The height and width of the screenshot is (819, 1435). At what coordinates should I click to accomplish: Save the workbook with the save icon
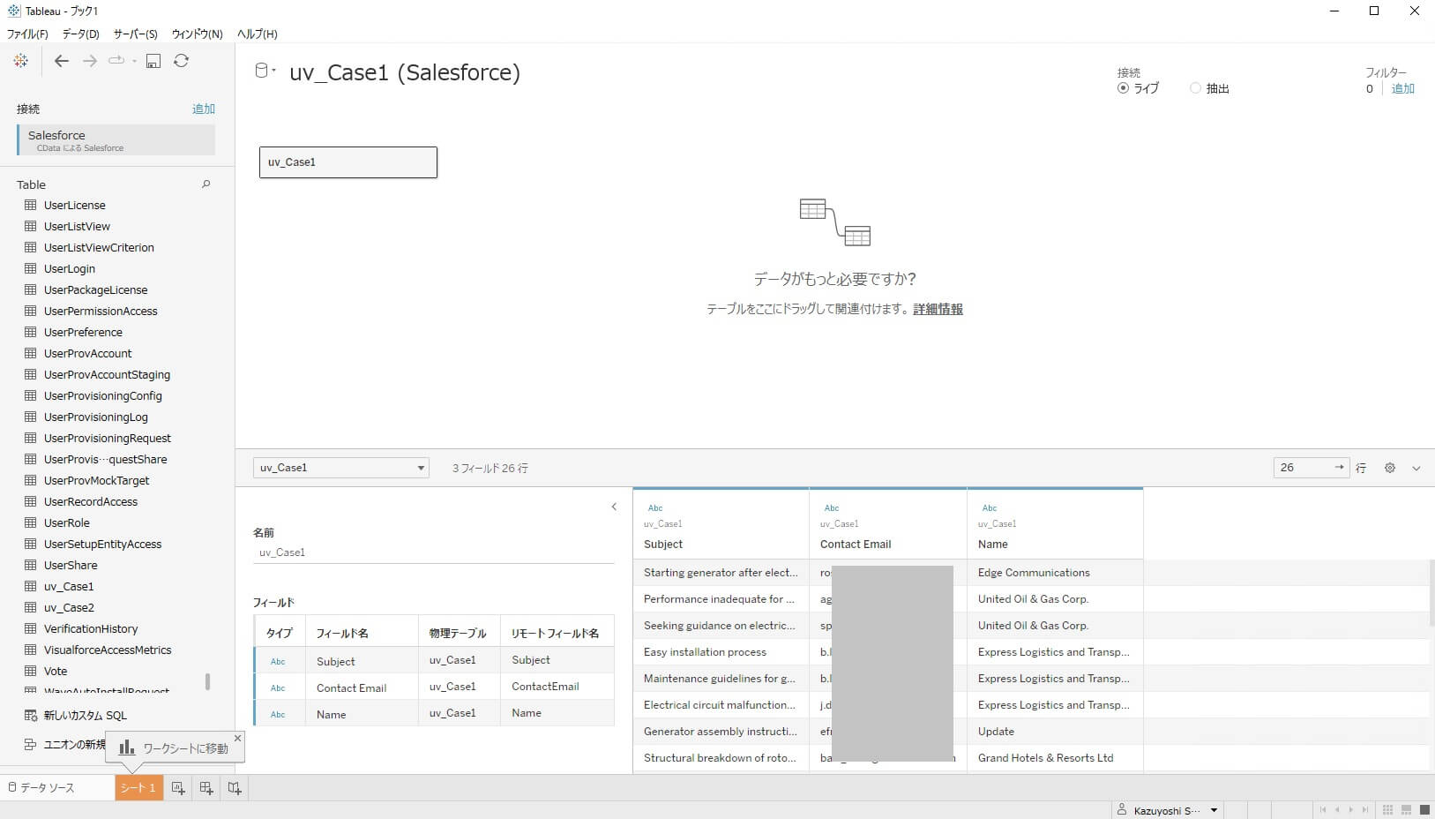[154, 60]
